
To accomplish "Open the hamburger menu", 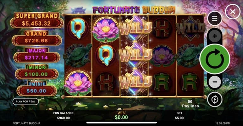I will click(x=215, y=19).
